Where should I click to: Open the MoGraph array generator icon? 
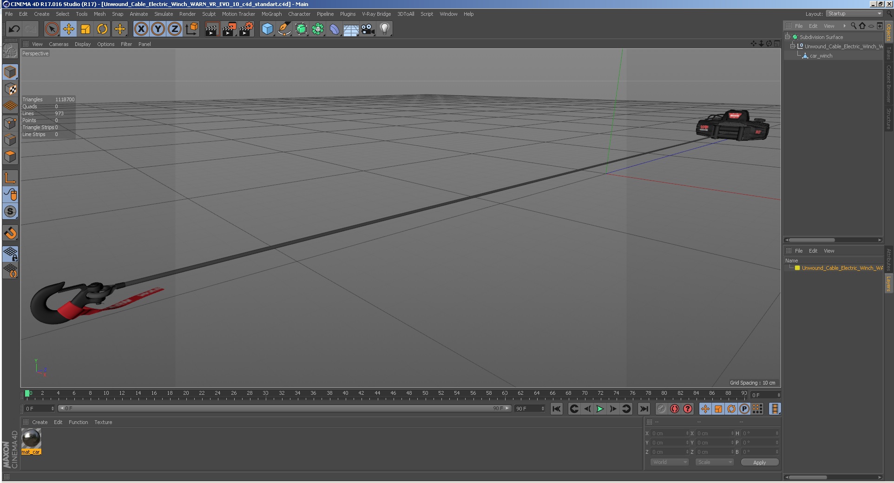(318, 29)
